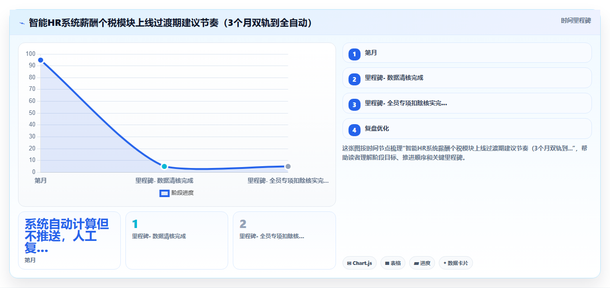Open the 系统自动计算但不推送 card
The width and height of the screenshot is (610, 288).
(x=69, y=240)
